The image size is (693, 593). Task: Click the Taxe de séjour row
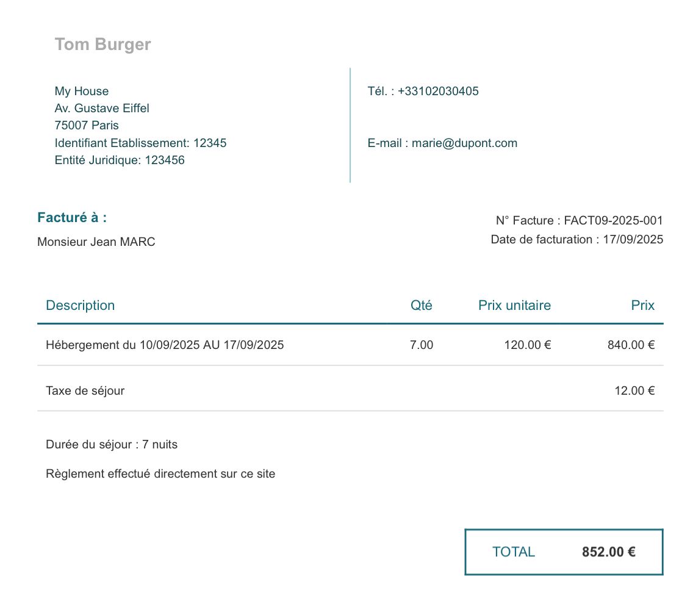[x=85, y=391]
